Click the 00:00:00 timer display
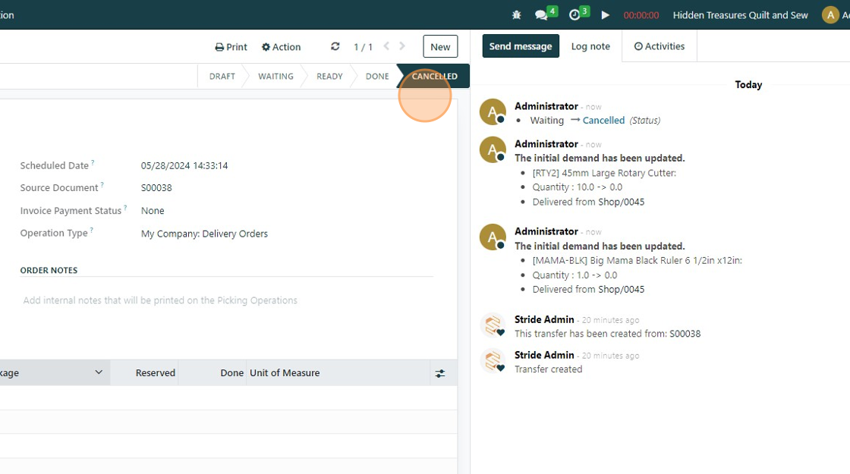Screen dimensions: 850x474 [x=641, y=15]
